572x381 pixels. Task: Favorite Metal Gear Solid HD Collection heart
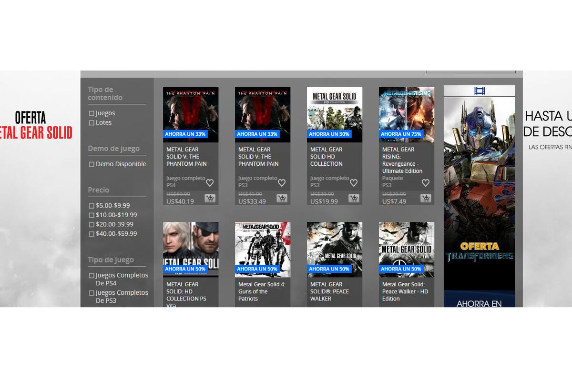[x=354, y=183]
